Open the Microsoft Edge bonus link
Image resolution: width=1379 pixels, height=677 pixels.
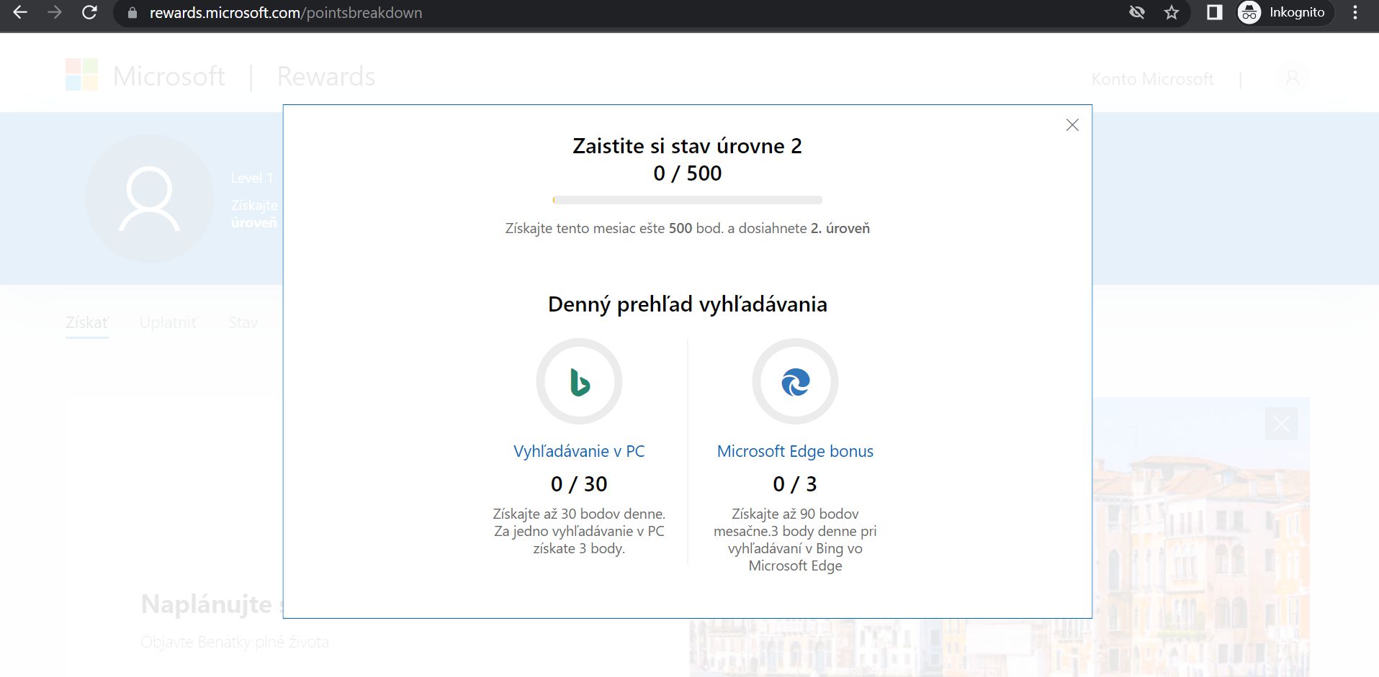tap(795, 451)
